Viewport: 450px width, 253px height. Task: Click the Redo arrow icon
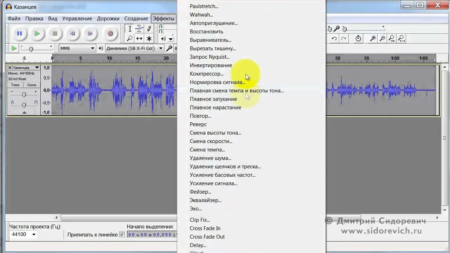(x=343, y=39)
